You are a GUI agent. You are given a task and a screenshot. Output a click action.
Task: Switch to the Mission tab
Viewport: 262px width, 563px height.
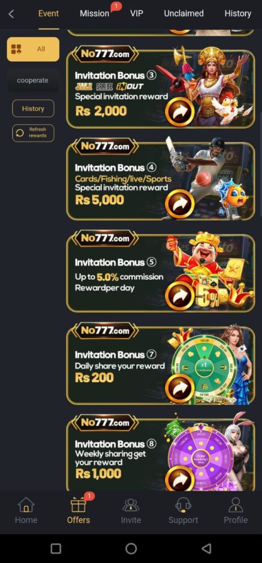click(x=94, y=14)
